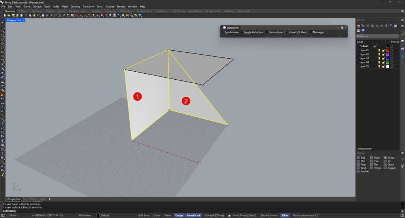This screenshot has width=405, height=218.
Task: Open the Millimeters units selector in status bar
Action: pyautogui.click(x=85, y=215)
